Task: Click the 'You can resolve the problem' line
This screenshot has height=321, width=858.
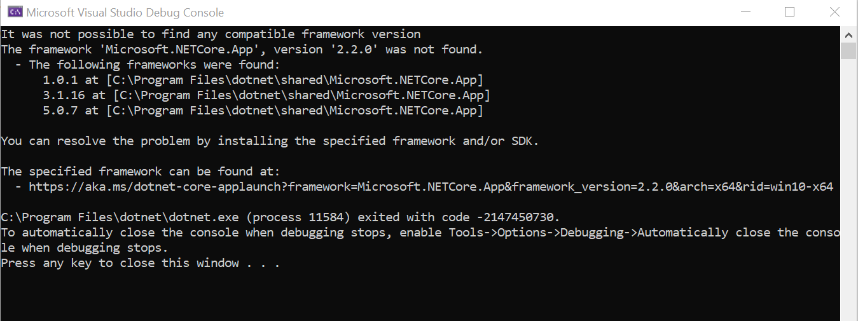Action: (270, 141)
